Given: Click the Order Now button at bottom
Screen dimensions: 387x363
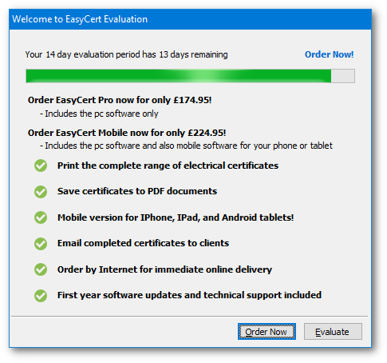Looking at the screenshot, I should point(267,332).
